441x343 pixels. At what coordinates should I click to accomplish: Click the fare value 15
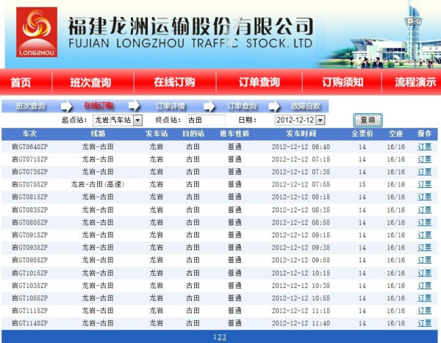[362, 184]
